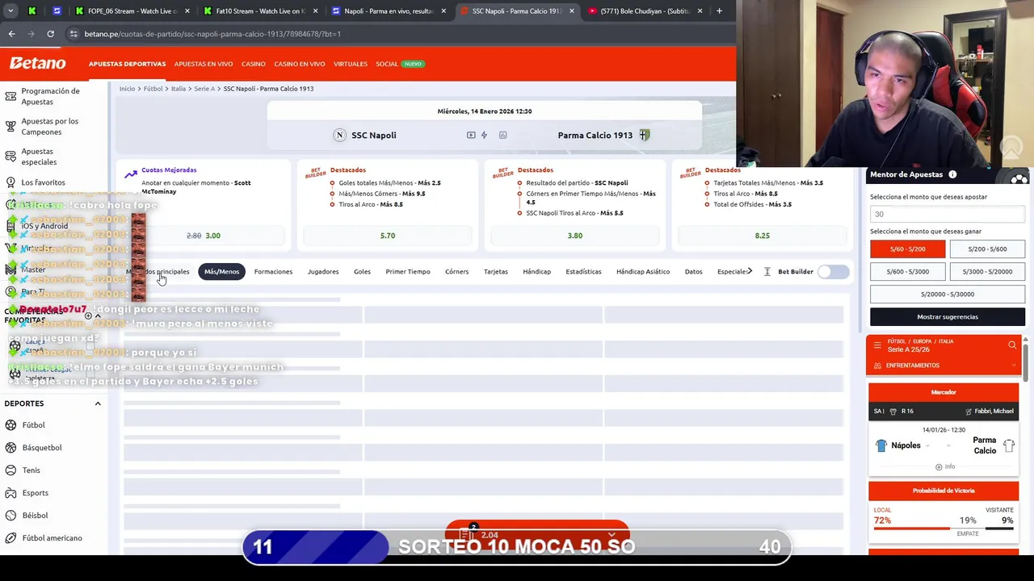
Task: Click the Fútbol ball icon in Deportes
Action: (x=11, y=425)
